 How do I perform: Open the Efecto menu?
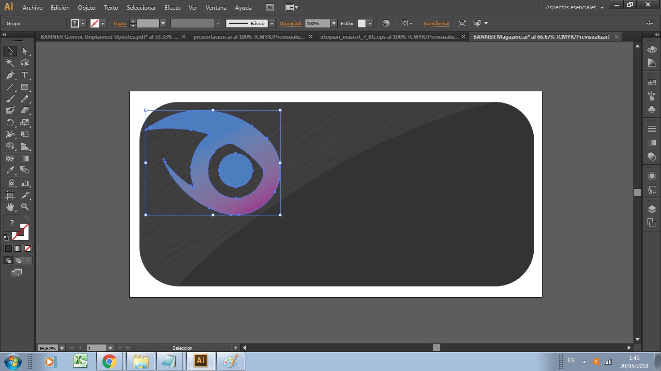click(x=172, y=8)
